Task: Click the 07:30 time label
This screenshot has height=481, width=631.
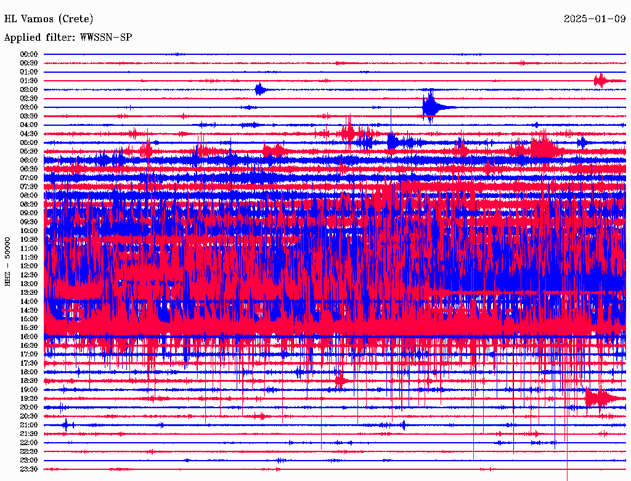Action: pos(29,187)
